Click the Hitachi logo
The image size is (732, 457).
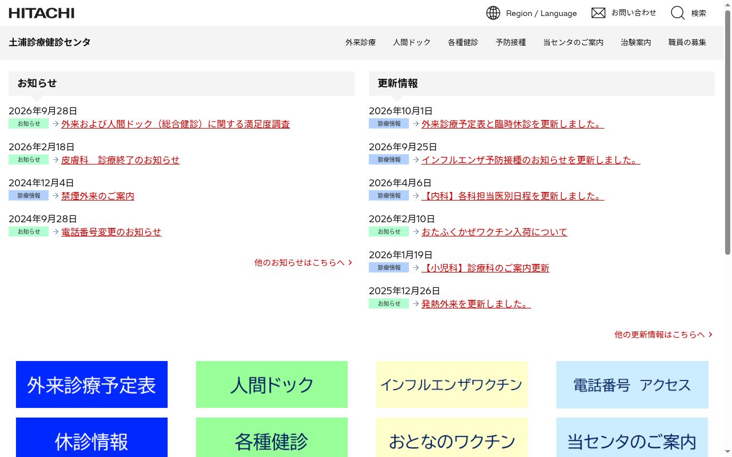[41, 13]
